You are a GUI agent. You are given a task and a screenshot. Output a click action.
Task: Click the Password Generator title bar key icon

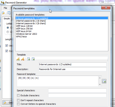3,3
